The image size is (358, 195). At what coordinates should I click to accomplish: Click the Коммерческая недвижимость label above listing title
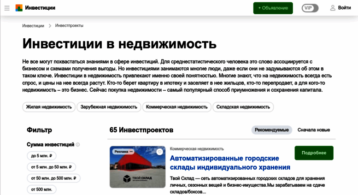tap(197, 149)
